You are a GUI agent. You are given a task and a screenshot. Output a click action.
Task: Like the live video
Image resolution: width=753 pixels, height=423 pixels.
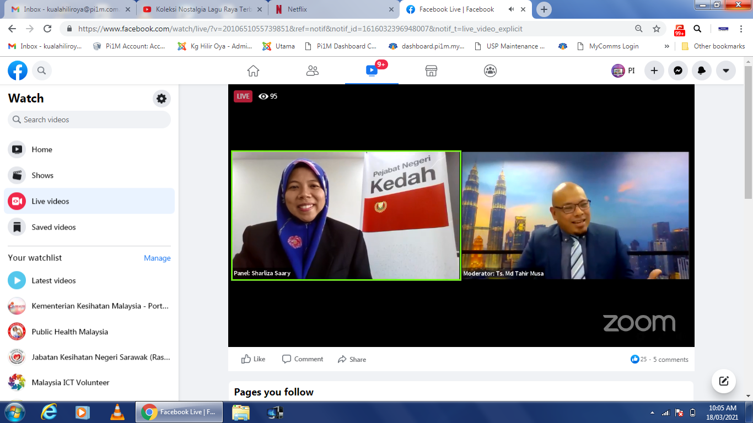pos(253,359)
